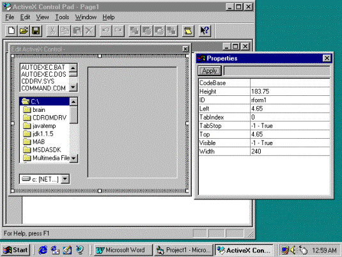Image resolution: width=342 pixels, height=257 pixels.
Task: Switch to Project1 taskbar button
Action: (x=183, y=250)
